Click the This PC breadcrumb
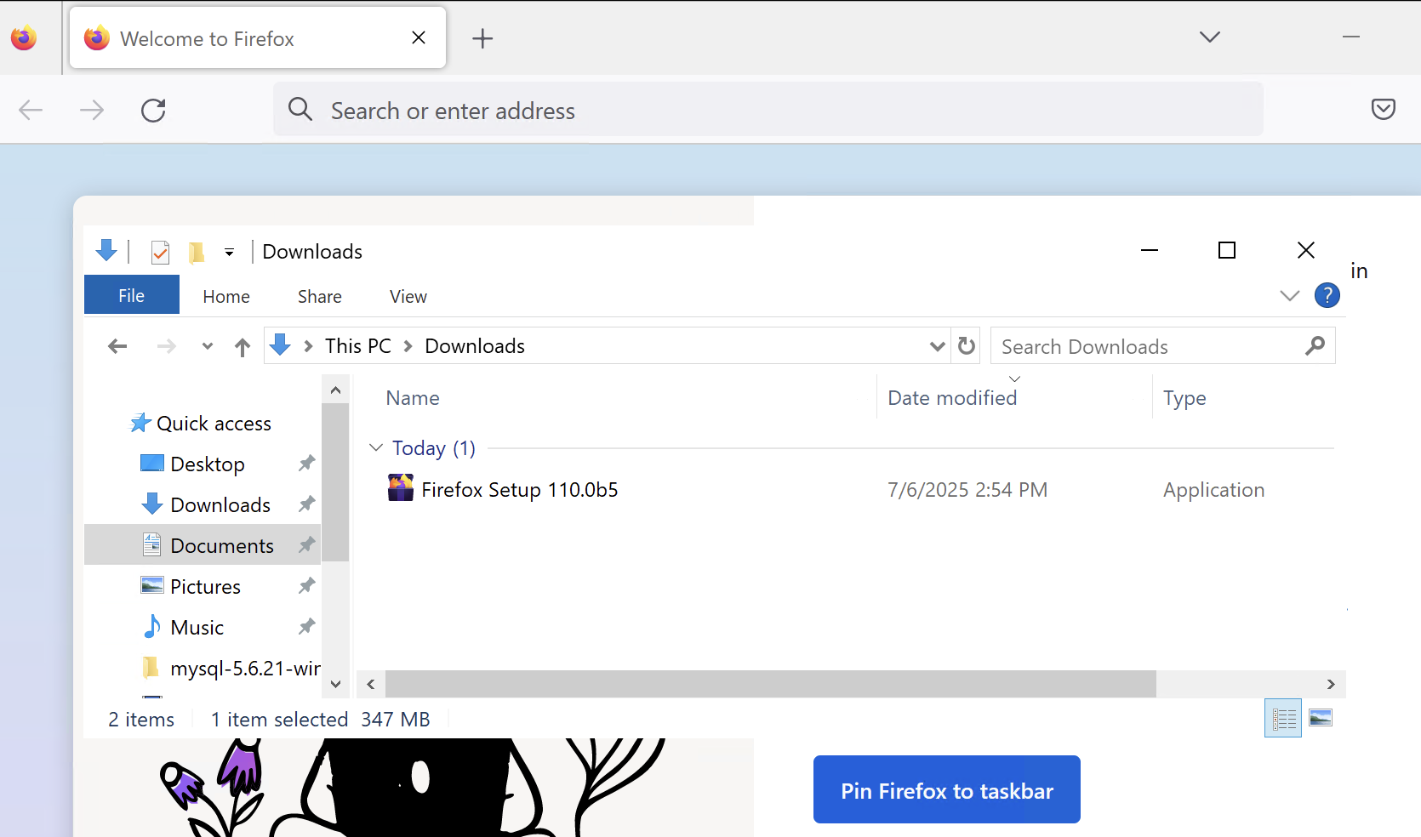Image resolution: width=1421 pixels, height=837 pixels. (x=358, y=346)
